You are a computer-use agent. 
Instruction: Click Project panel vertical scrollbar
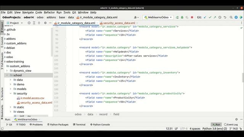[x=52, y=42]
